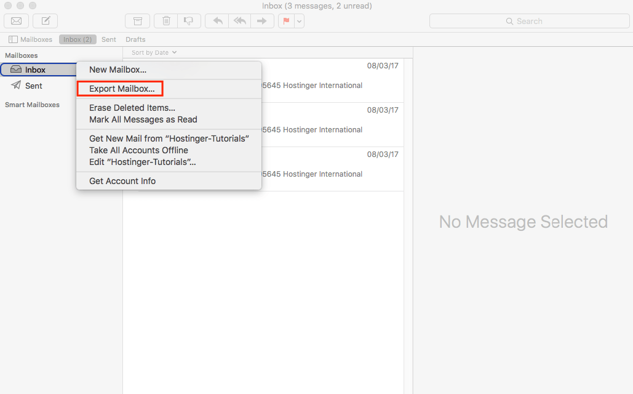Choose New Mailbox… in context menu
633x394 pixels.
pos(117,70)
